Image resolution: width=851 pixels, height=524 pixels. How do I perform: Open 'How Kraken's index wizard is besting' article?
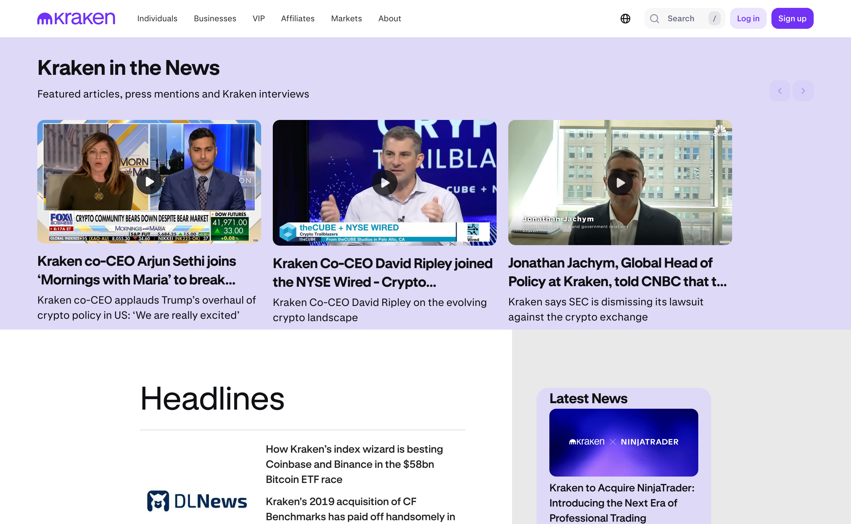point(354,464)
